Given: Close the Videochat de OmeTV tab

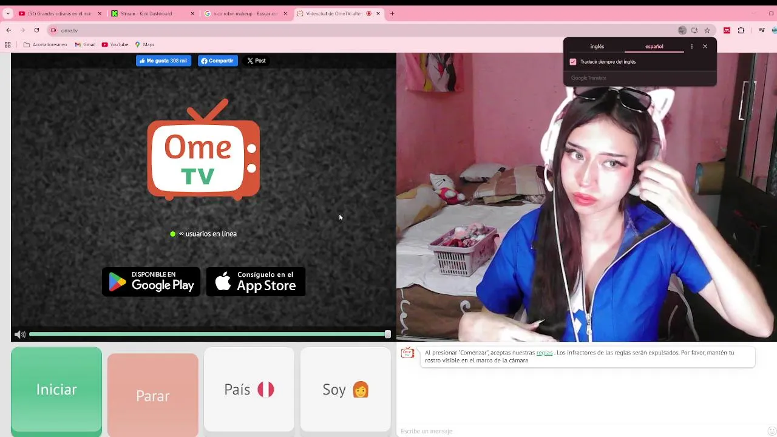Looking at the screenshot, I should point(378,13).
